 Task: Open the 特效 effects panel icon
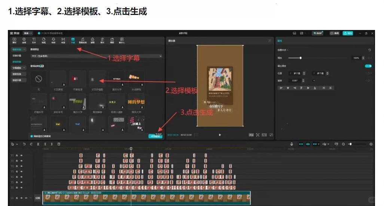coord(54,40)
